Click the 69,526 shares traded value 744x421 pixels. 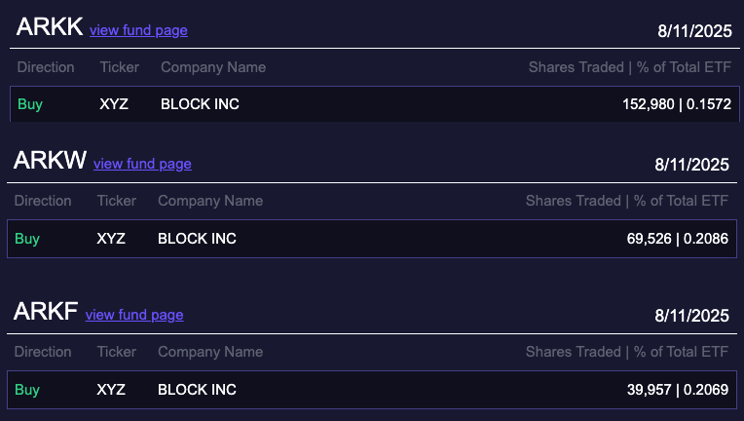[x=650, y=239]
